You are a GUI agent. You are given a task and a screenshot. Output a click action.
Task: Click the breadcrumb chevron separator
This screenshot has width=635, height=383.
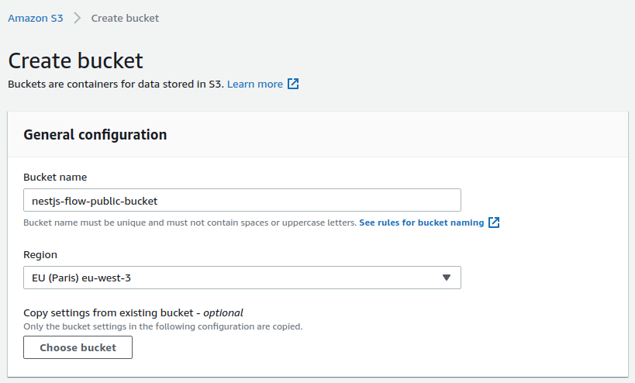[x=78, y=18]
